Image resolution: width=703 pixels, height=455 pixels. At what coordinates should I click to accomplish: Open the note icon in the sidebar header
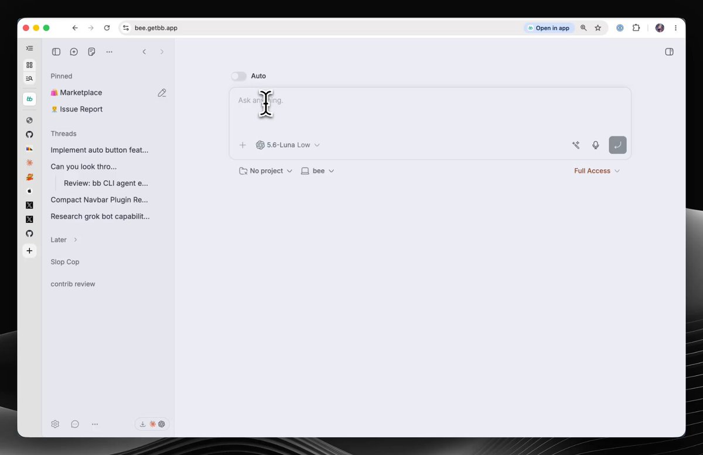click(x=91, y=52)
